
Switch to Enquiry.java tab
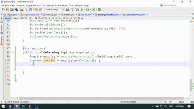(12, 15)
